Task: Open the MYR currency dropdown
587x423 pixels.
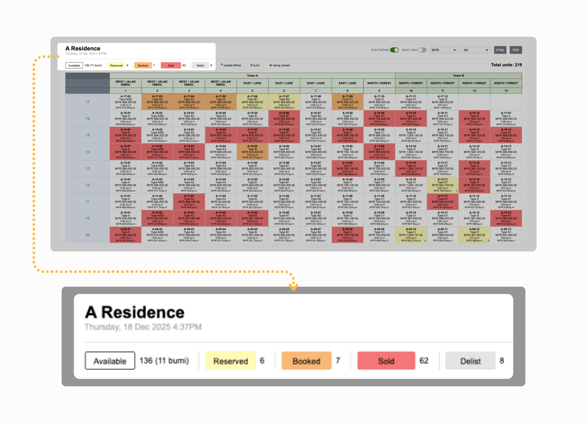Action: (444, 50)
